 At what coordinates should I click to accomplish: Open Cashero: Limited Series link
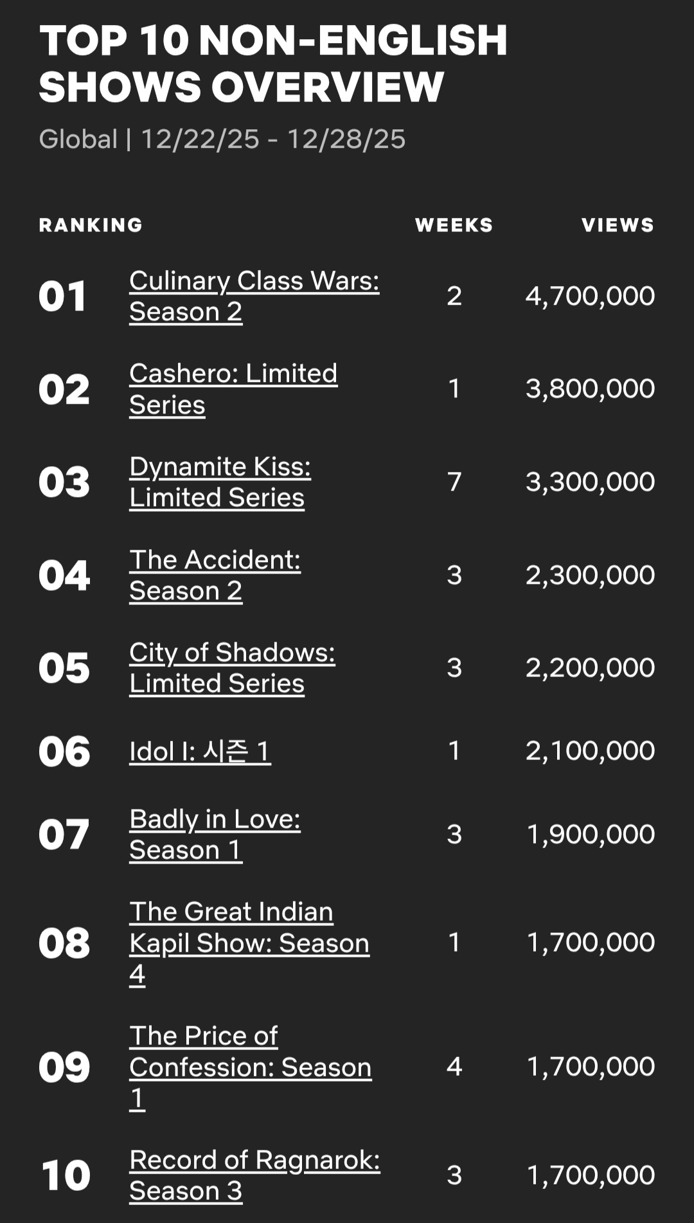[233, 389]
